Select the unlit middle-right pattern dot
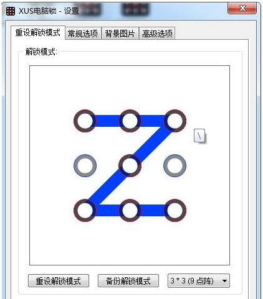Screen dimensions: 263x299 coord(175,165)
